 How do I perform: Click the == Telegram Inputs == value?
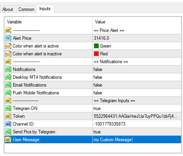tap(114, 101)
